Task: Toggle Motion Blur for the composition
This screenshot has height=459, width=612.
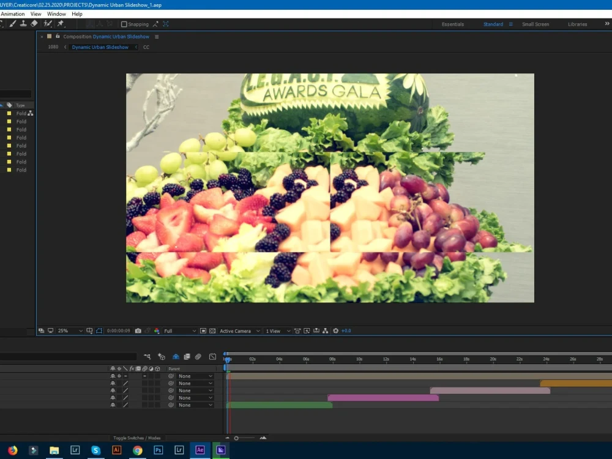Action: pos(198,357)
